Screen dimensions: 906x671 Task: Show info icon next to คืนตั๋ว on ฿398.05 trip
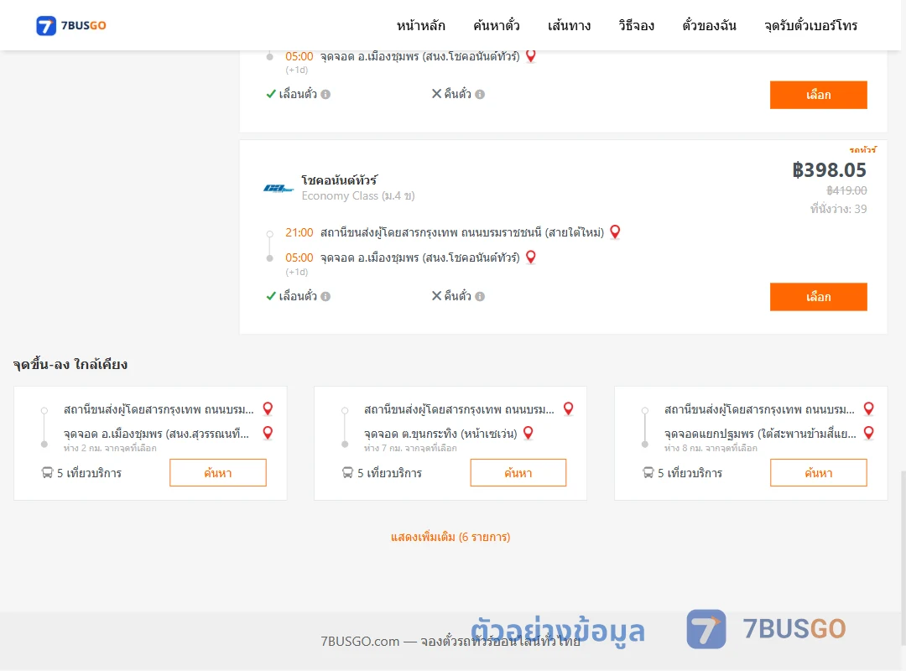tap(480, 296)
